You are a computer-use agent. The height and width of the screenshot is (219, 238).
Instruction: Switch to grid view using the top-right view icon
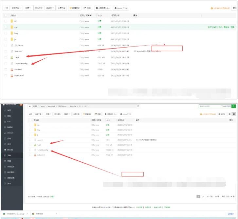click(x=229, y=114)
